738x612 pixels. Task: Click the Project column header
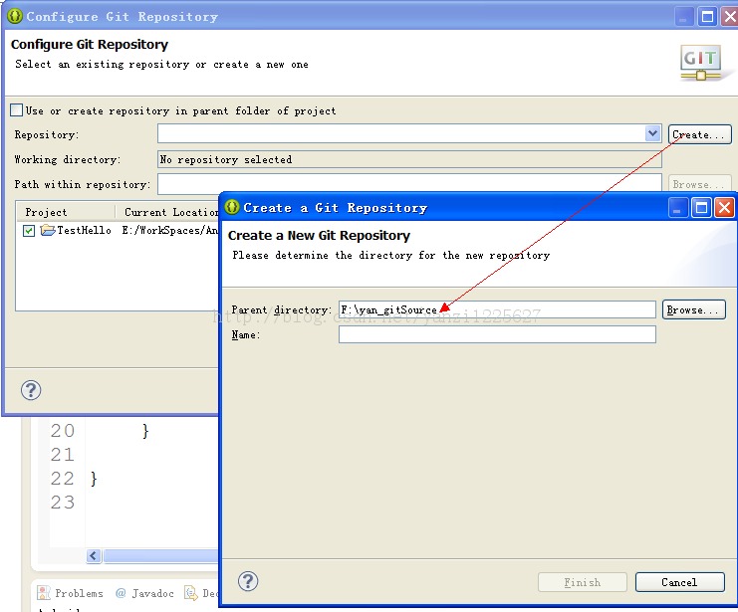click(46, 212)
